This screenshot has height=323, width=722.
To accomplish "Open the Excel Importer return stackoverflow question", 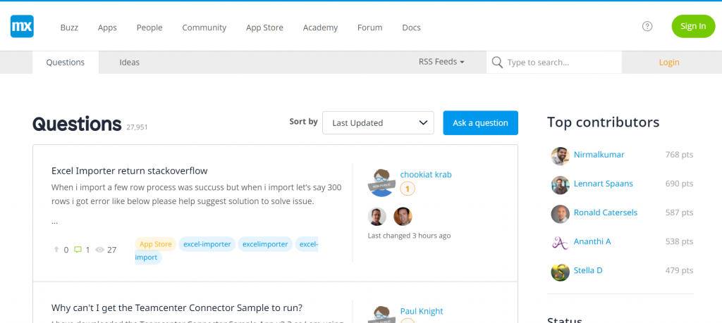I will pos(130,170).
